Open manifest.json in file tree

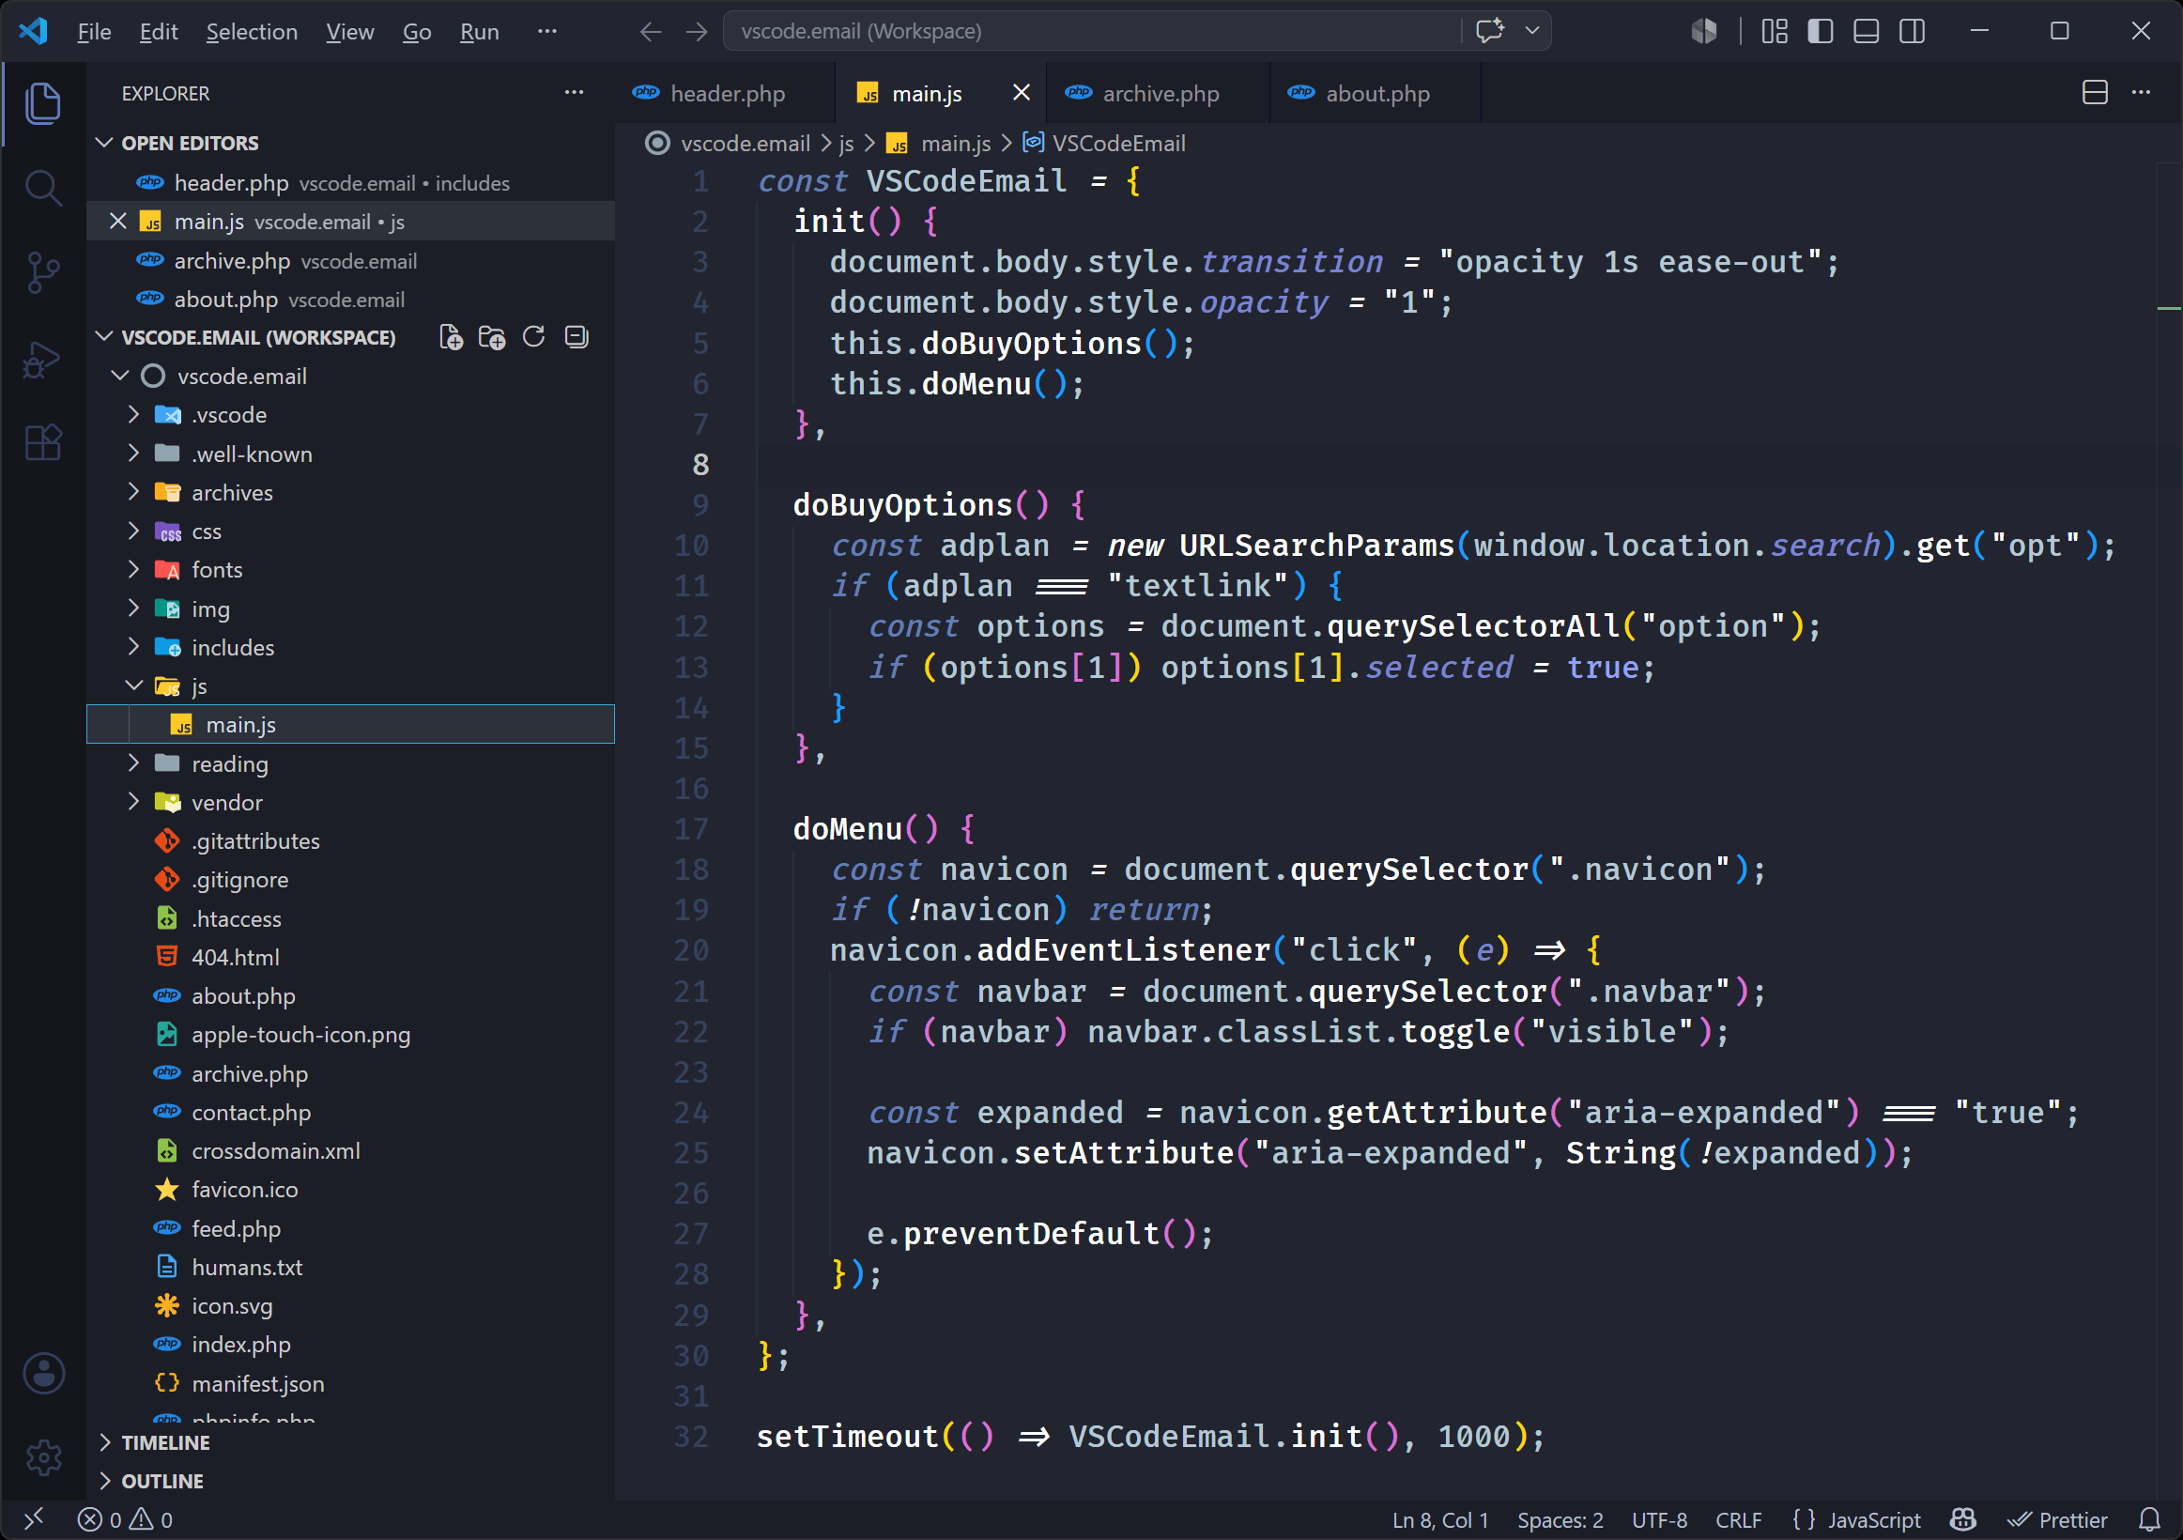257,1383
